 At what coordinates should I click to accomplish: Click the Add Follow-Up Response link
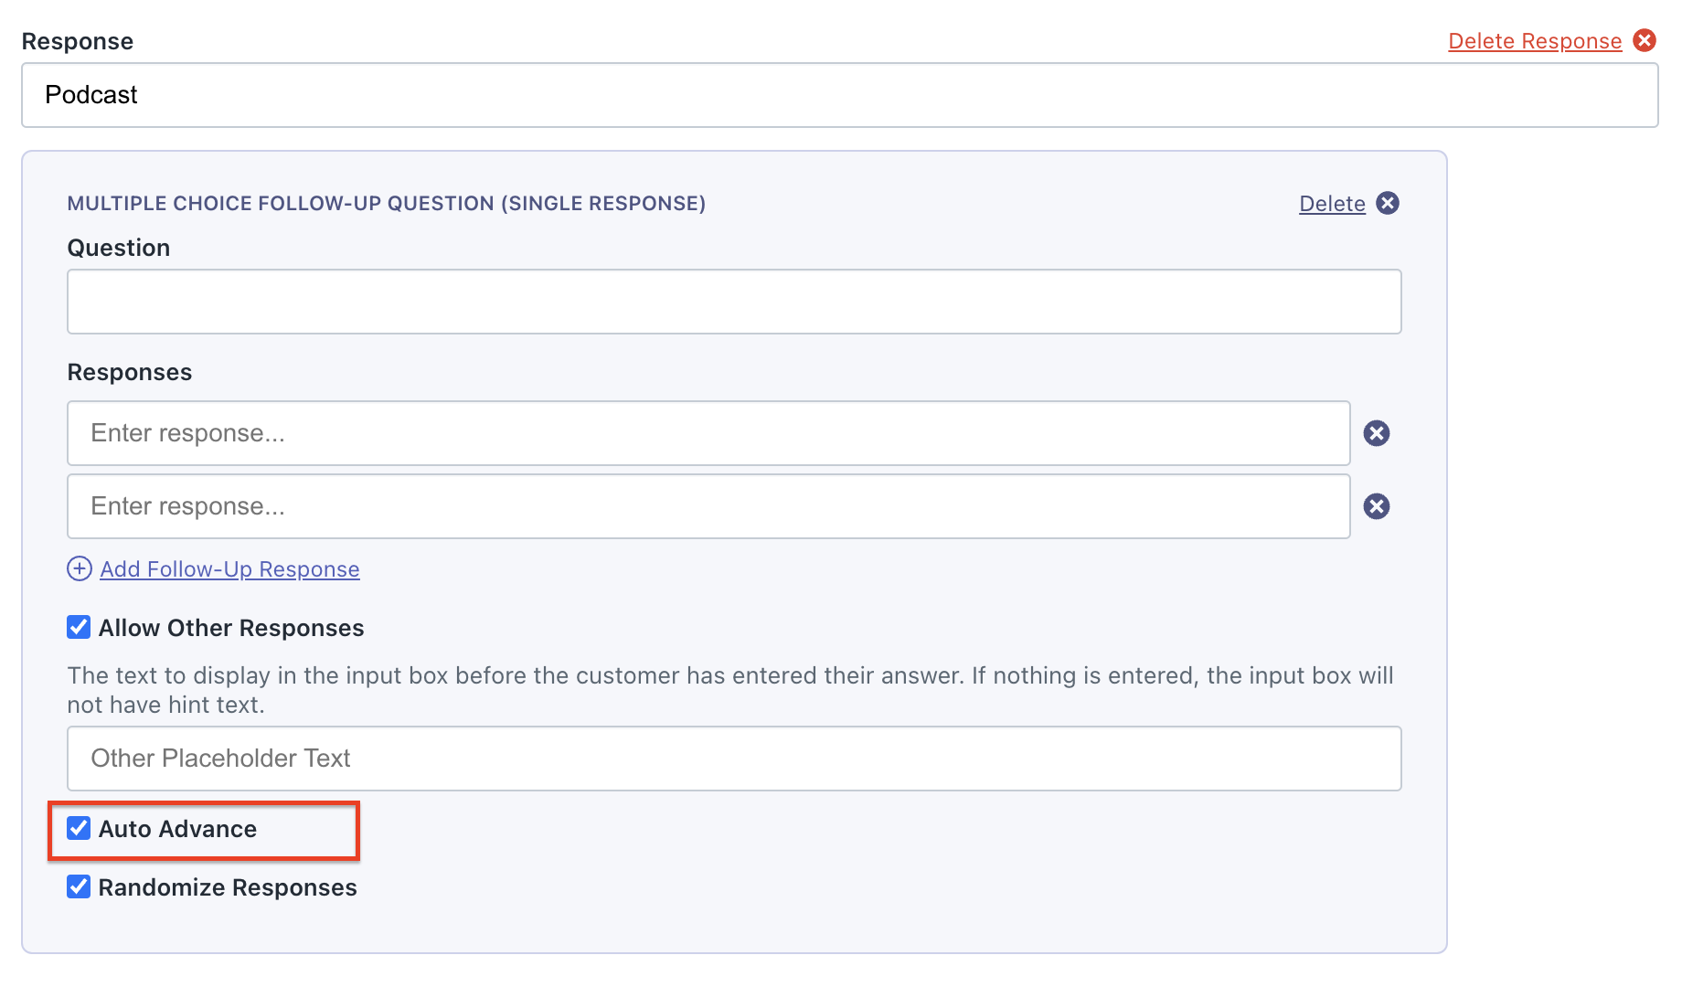pyautogui.click(x=229, y=569)
